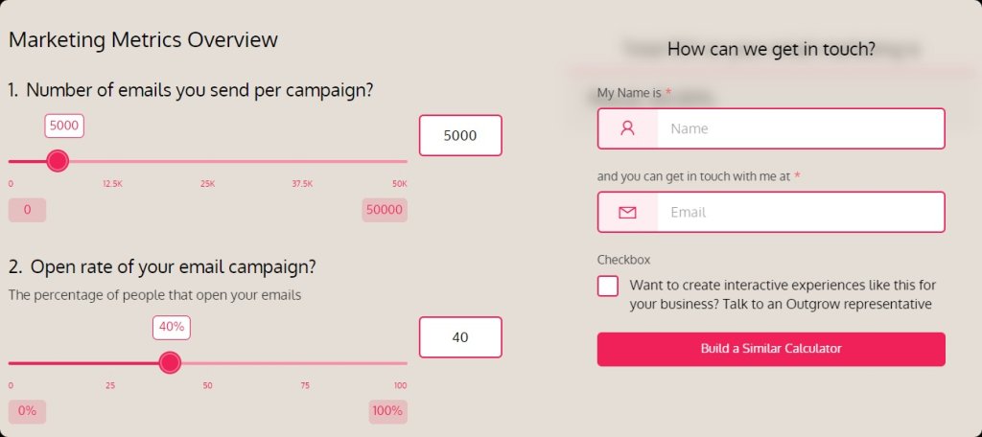This screenshot has width=982, height=437.
Task: Focus the Name input field
Action: (801, 128)
